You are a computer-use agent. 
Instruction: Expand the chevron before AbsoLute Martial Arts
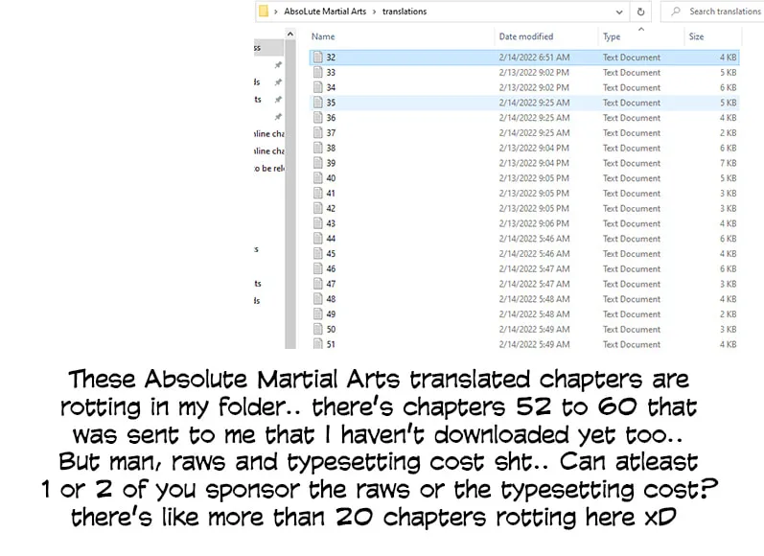(275, 12)
